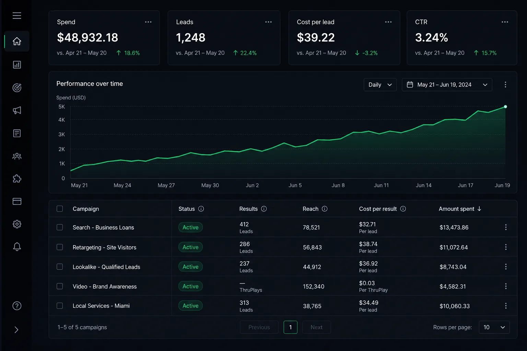The width and height of the screenshot is (527, 351).
Task: Click the help question mark icon
Action: pyautogui.click(x=17, y=306)
